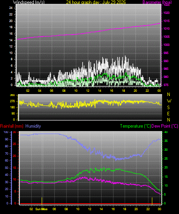This screenshot has width=179, height=214.
Task: Click the Dew Point (°C) legend label
Action: [165, 126]
